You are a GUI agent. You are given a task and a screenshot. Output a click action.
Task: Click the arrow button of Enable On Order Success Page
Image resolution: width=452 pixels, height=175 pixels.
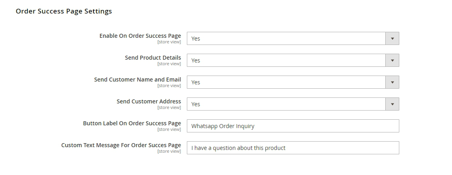392,39
